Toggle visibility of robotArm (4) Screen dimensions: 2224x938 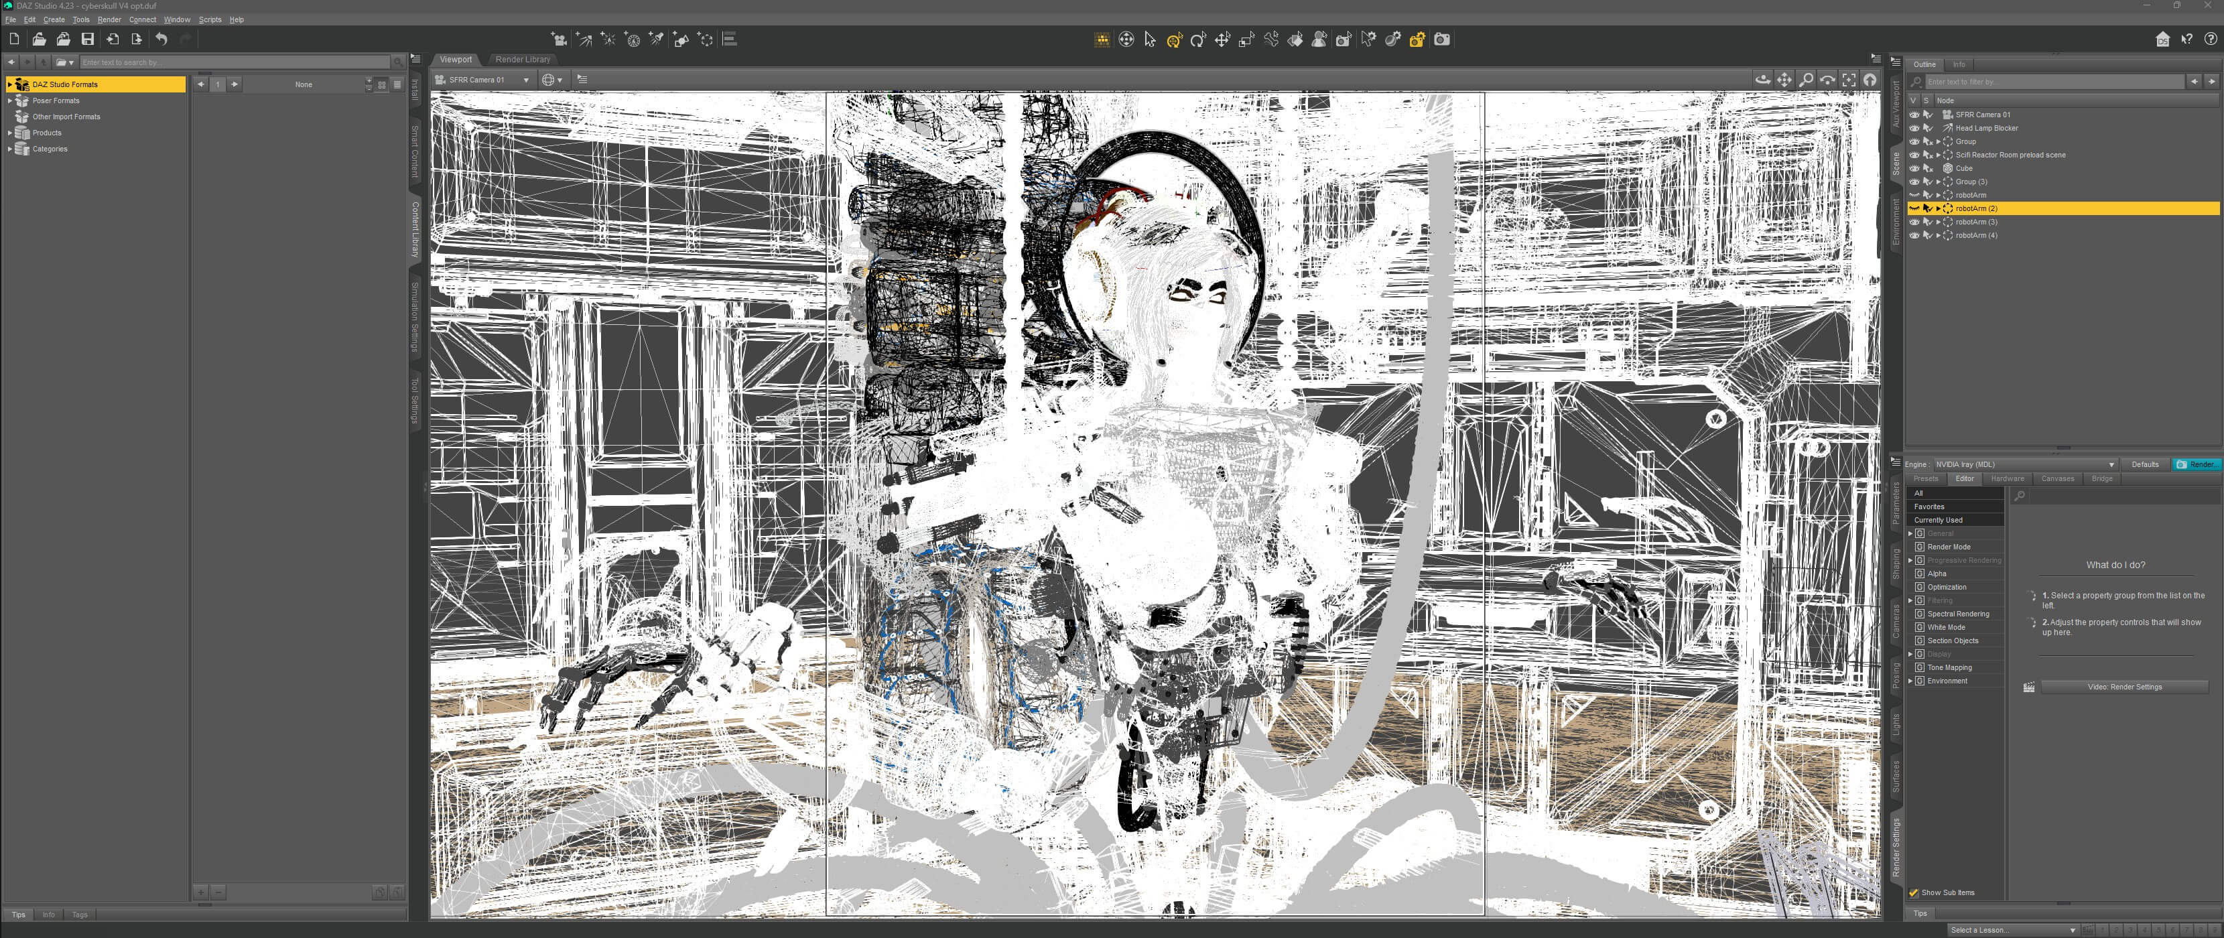coord(1914,236)
